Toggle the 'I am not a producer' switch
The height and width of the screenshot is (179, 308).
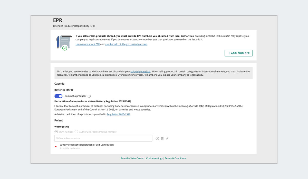pos(59,96)
